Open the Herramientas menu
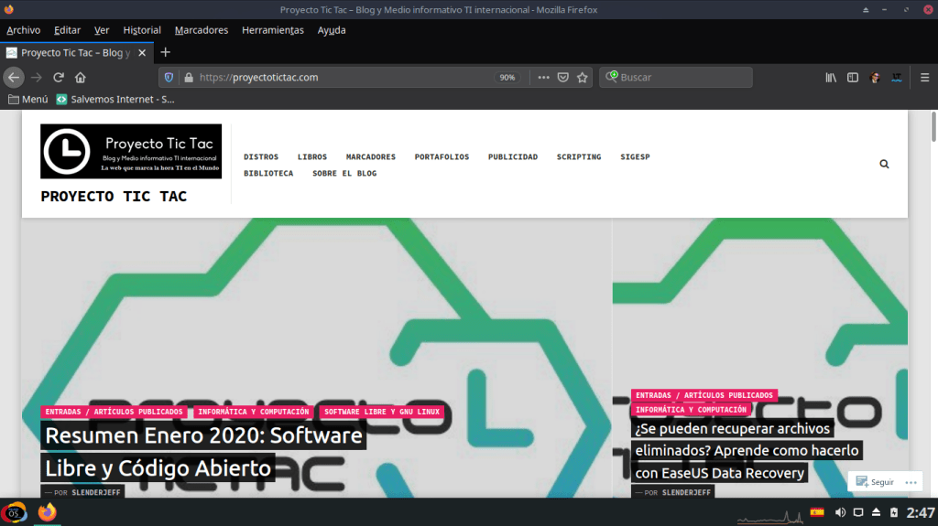The image size is (938, 526). [x=272, y=30]
